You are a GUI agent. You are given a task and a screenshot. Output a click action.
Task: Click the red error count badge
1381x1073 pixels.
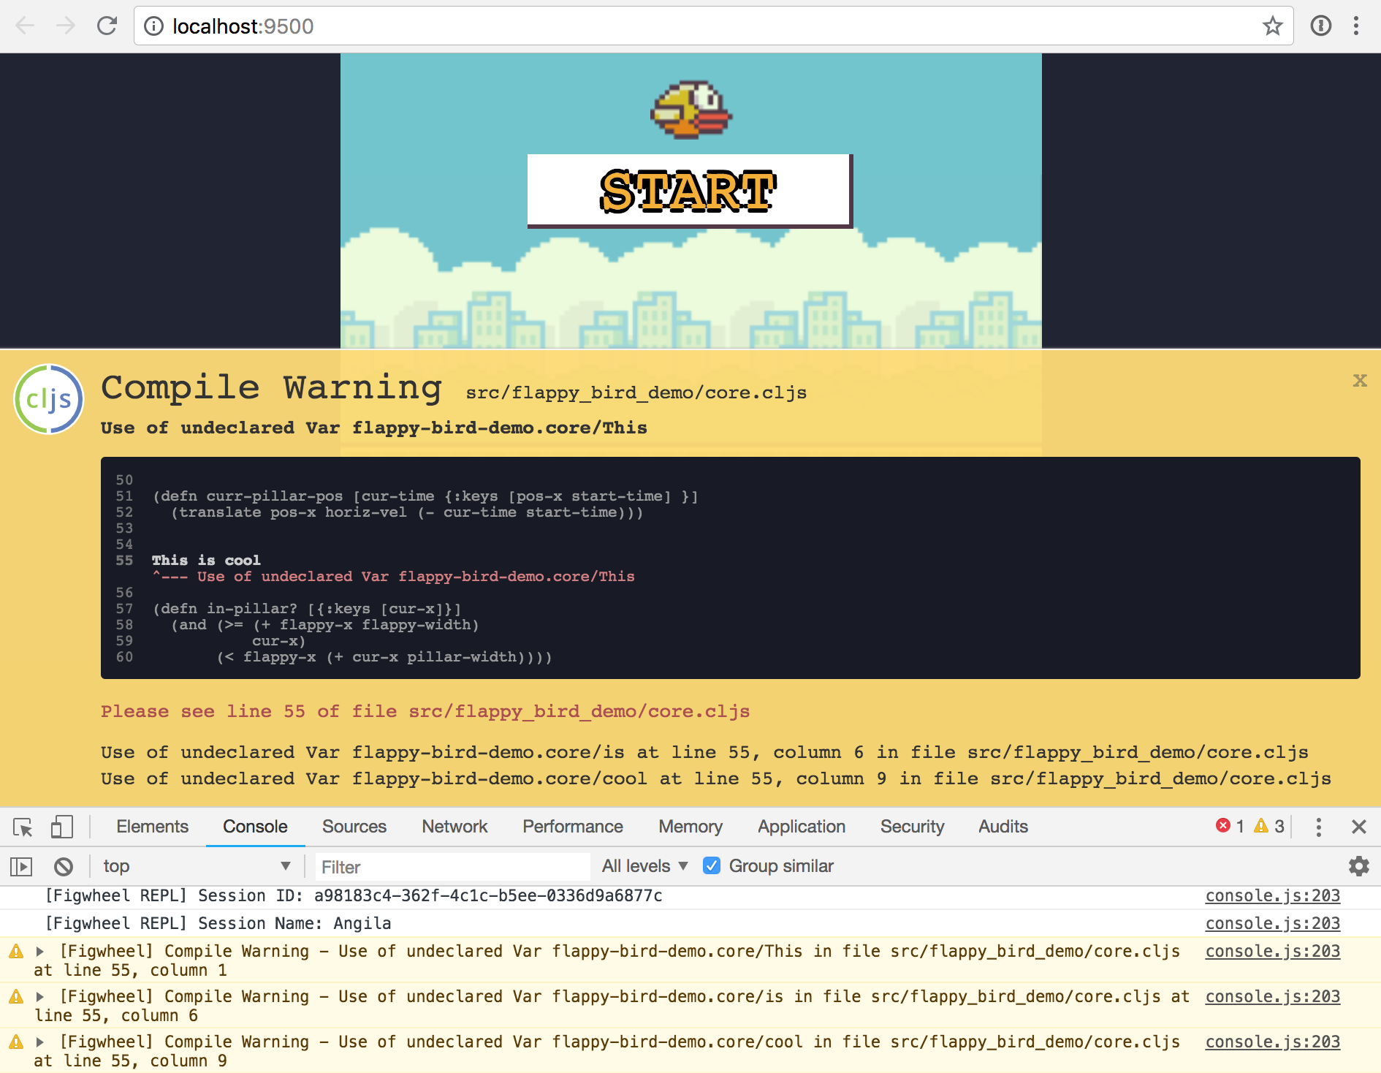tap(1230, 826)
